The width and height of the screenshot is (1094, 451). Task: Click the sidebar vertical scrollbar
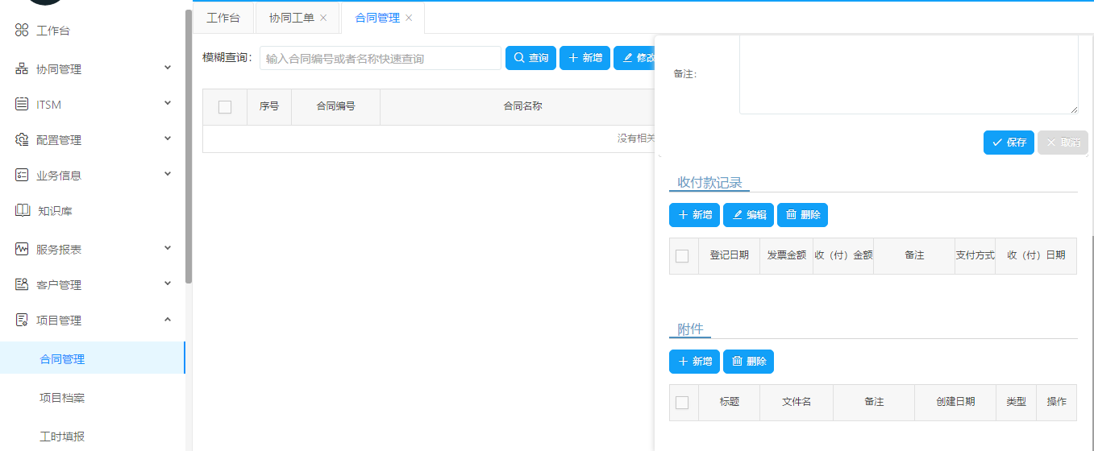pos(189,145)
